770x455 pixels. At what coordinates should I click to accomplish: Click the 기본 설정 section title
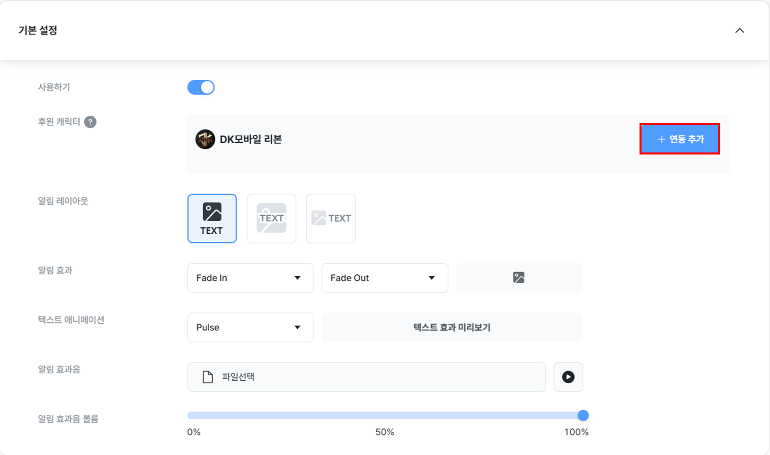pyautogui.click(x=38, y=30)
